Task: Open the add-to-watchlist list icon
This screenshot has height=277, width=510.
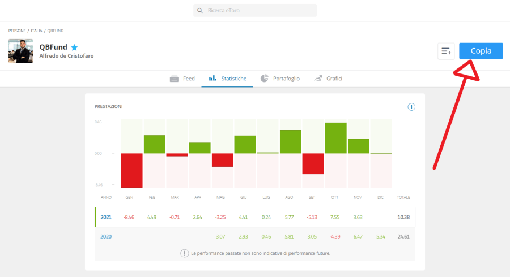Action: [x=446, y=51]
